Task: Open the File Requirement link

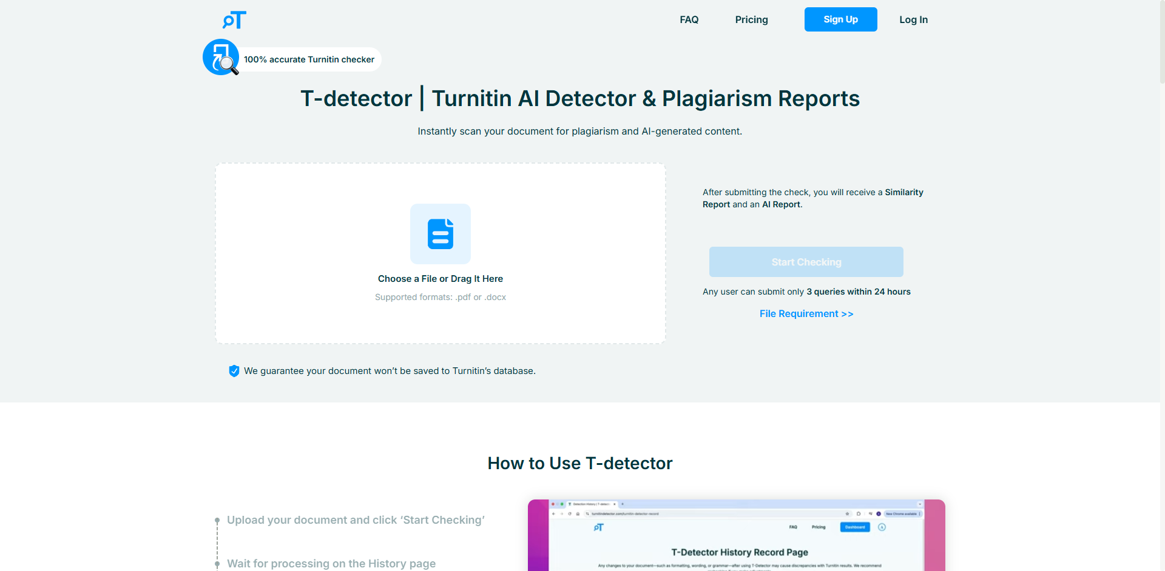Action: (x=806, y=313)
